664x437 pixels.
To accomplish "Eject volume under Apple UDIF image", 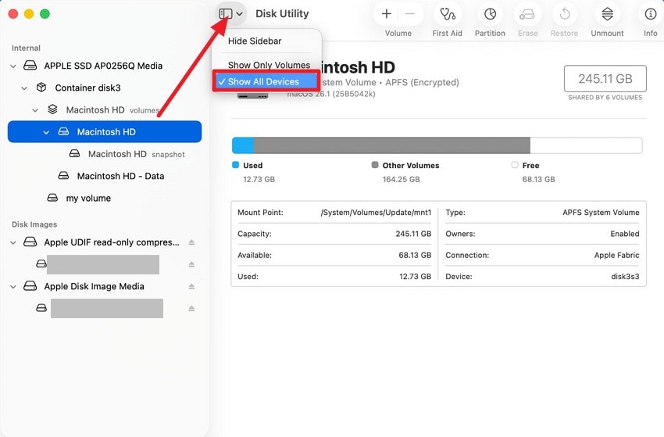I will (x=191, y=264).
